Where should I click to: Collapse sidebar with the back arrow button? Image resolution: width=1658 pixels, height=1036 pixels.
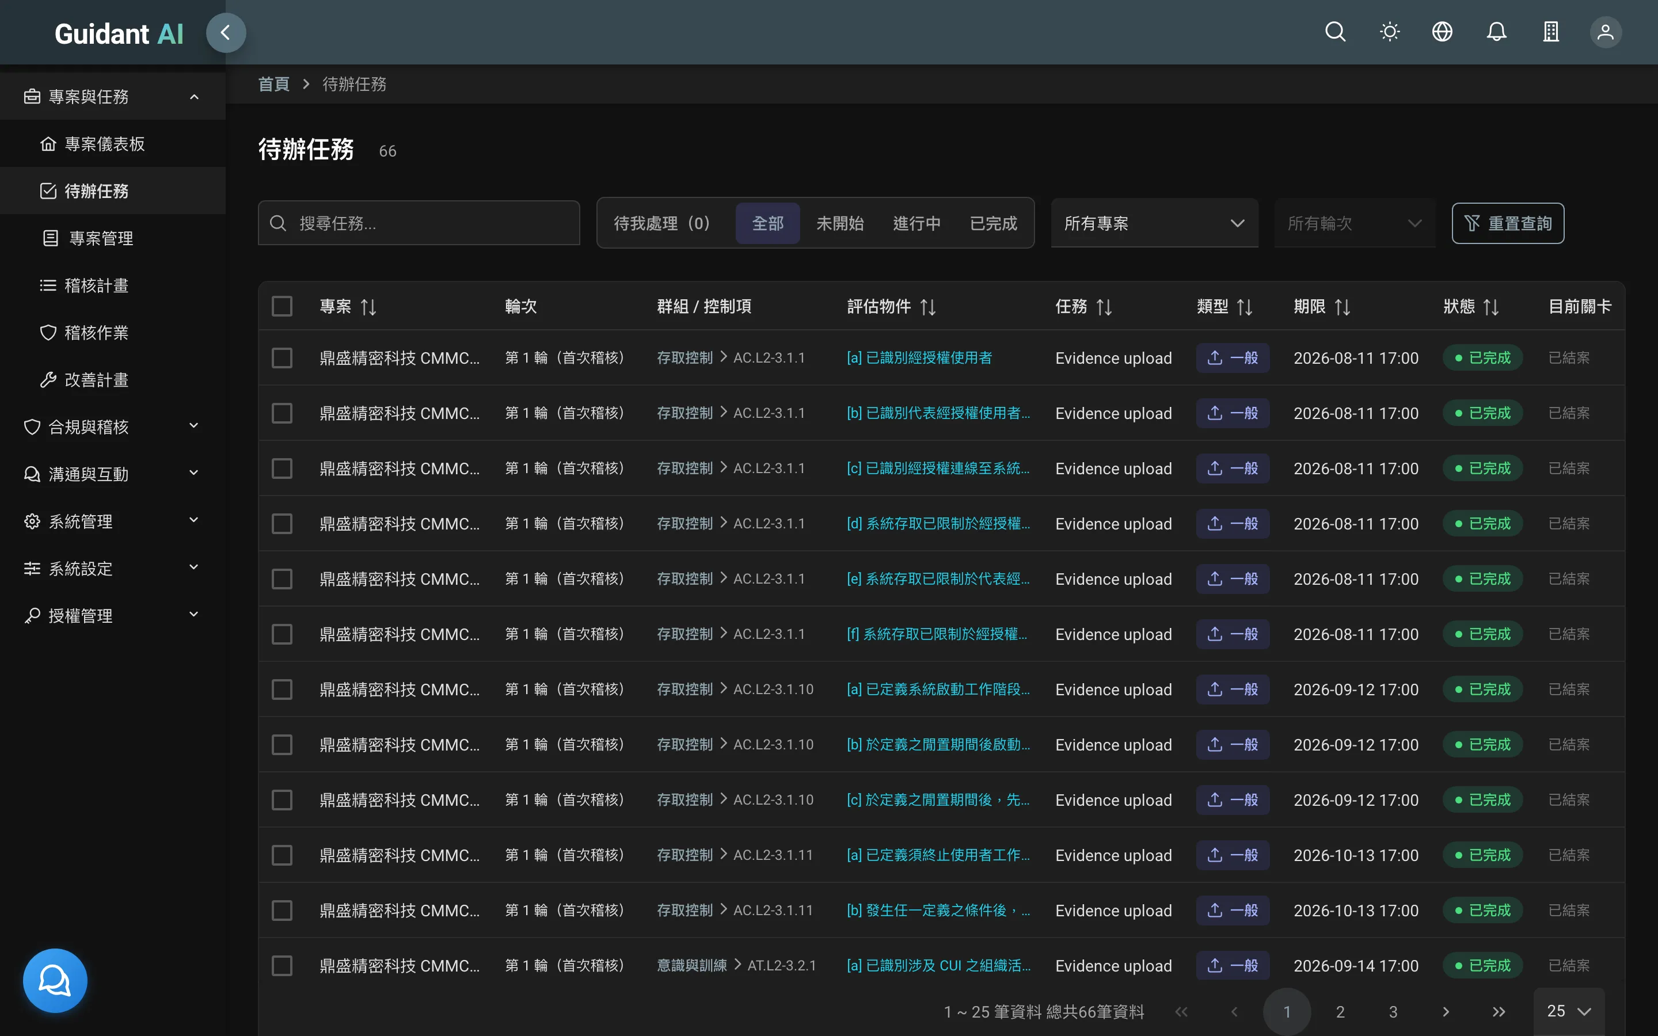coord(226,32)
